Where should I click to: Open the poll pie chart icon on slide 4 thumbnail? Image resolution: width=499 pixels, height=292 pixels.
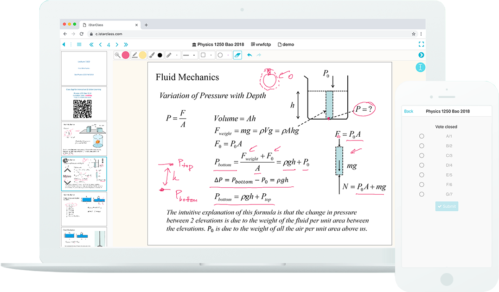click(x=65, y=161)
